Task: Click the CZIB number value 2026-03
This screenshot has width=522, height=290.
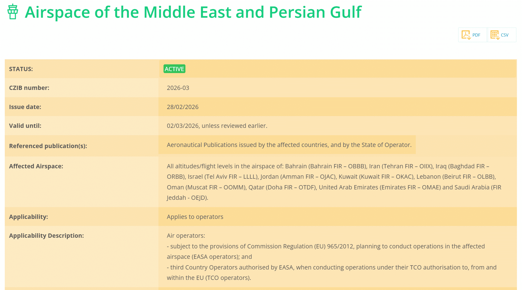Action: pos(178,88)
